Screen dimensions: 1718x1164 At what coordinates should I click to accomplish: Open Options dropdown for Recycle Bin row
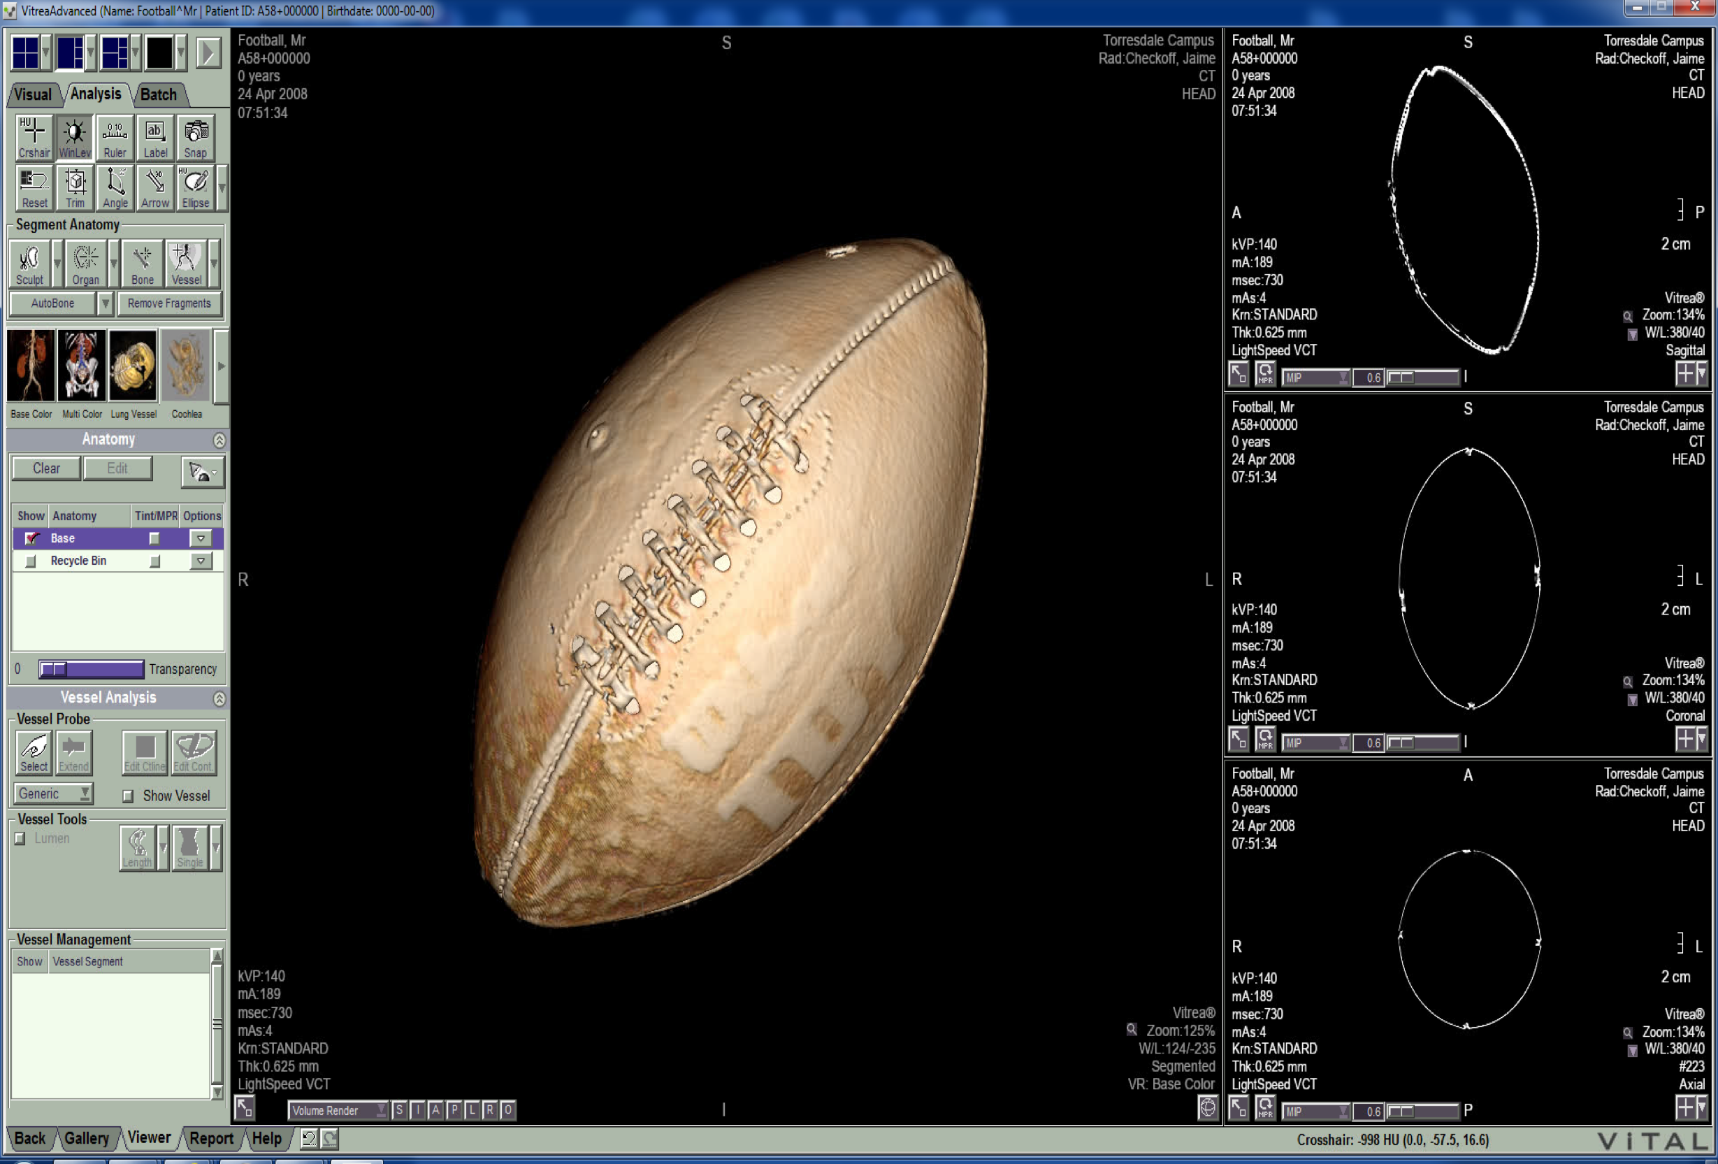point(201,561)
